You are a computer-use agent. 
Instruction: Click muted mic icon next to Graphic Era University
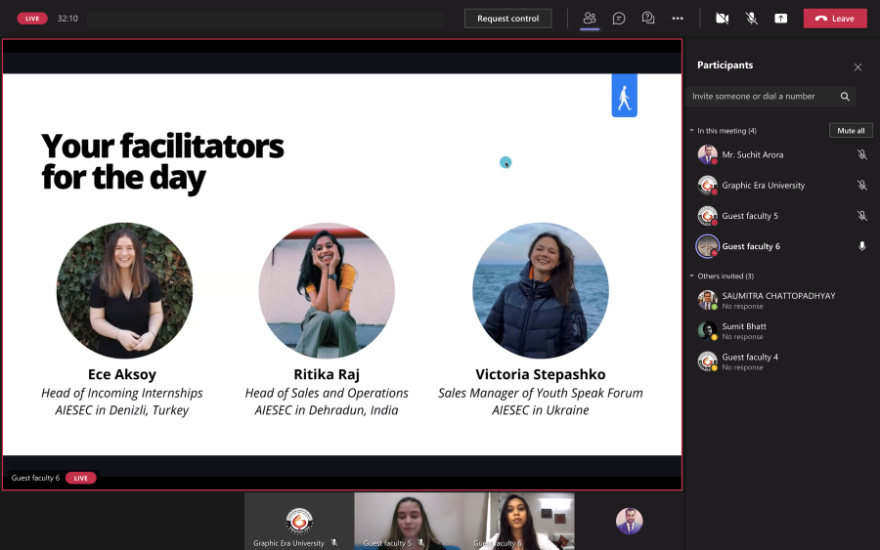[861, 186]
